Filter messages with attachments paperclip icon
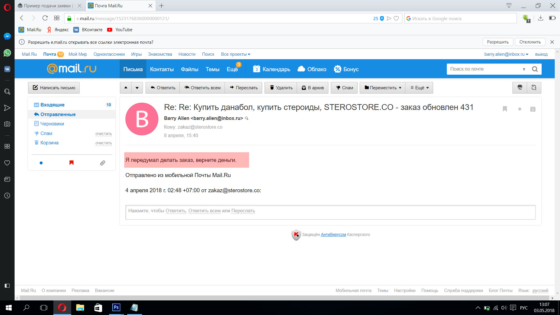Image resolution: width=560 pixels, height=315 pixels. tap(102, 163)
